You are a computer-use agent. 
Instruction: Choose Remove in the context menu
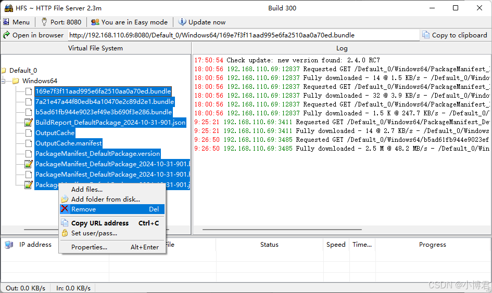tap(112, 209)
